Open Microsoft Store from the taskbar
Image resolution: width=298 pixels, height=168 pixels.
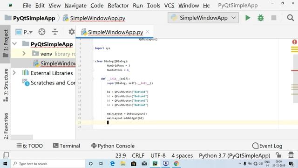click(134, 164)
